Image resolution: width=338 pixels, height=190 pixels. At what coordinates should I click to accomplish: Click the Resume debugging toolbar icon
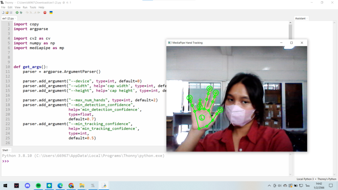pyautogui.click(x=39, y=13)
